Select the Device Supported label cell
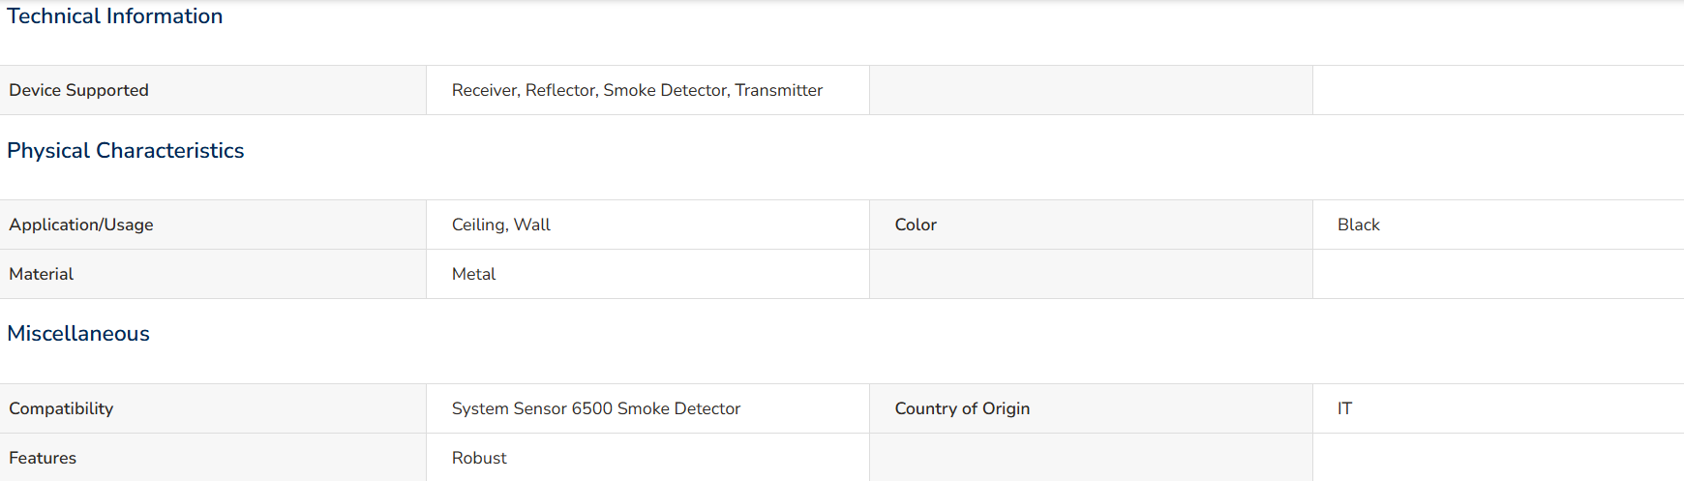Image resolution: width=1684 pixels, height=481 pixels. (x=213, y=90)
